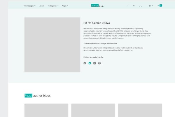Expand the Pages dropdown menu
The width and height of the screenshot is (175, 117).
click(65, 6)
